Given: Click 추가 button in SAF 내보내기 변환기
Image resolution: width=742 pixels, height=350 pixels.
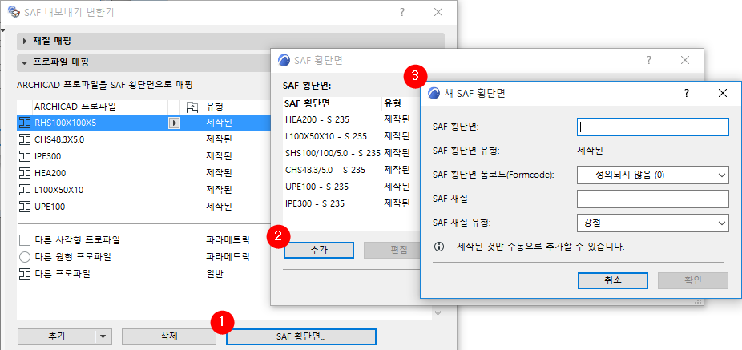Looking at the screenshot, I should pos(57,336).
